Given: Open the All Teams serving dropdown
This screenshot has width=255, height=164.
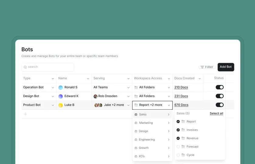Looking at the screenshot, I should 128,87.
